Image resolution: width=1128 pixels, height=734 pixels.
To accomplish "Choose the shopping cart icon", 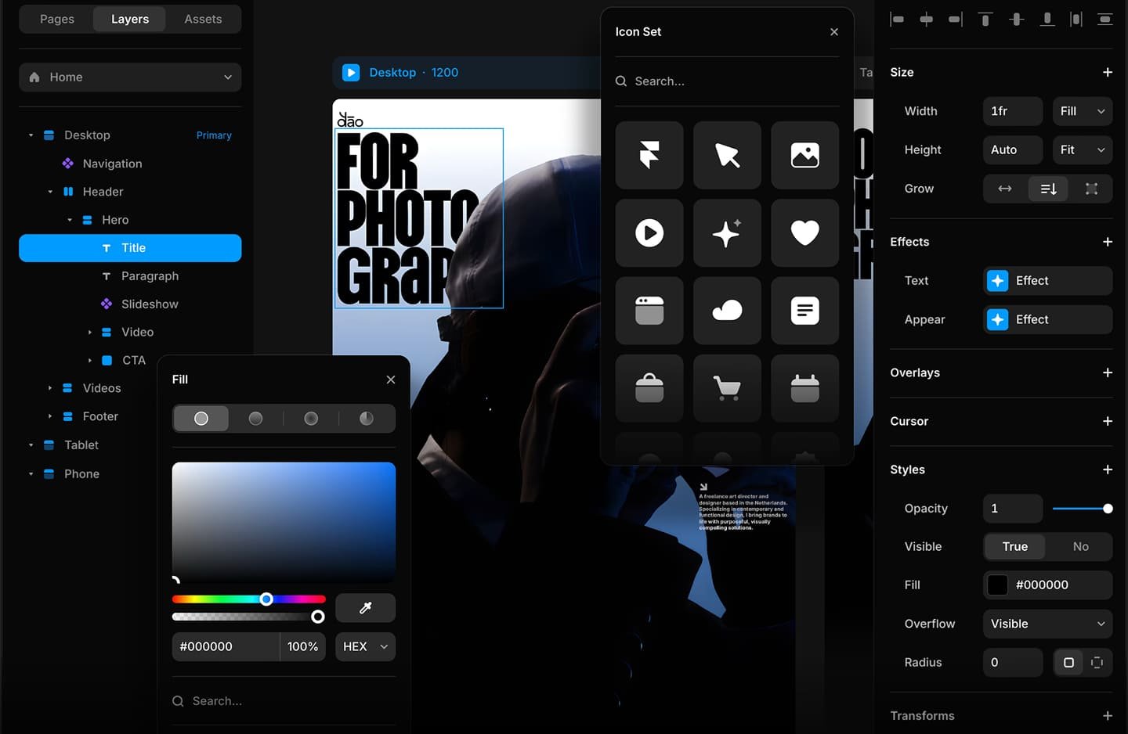I will click(x=727, y=388).
